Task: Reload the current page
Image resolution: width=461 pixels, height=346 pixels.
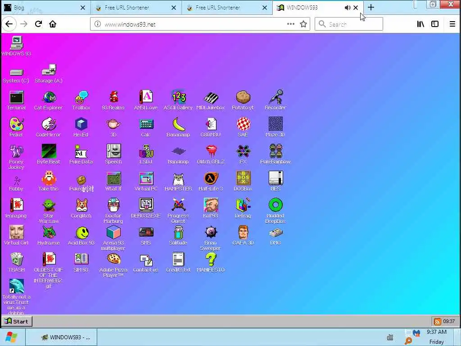Action: click(x=38, y=24)
